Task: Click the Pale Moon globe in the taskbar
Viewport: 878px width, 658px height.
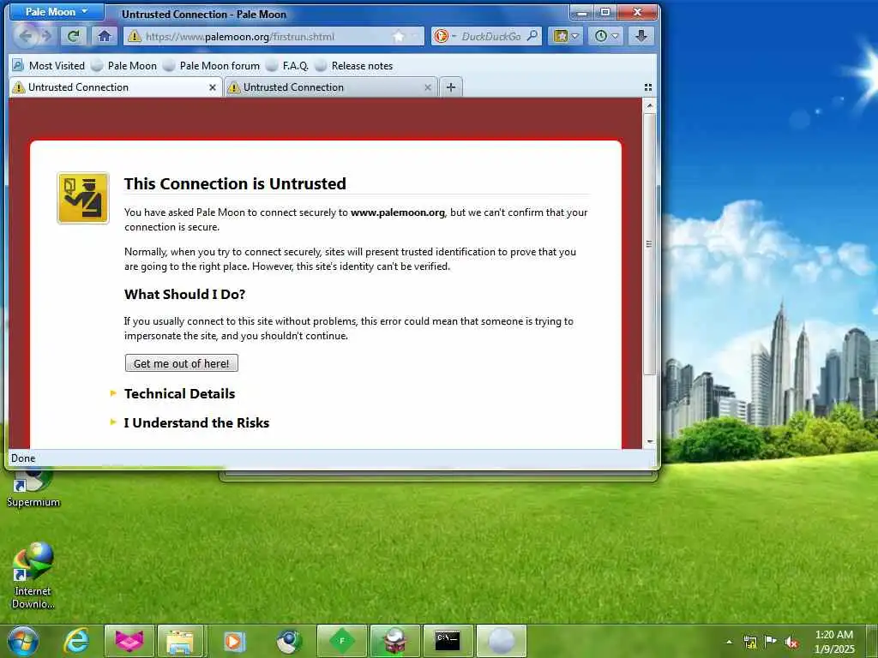Action: pyautogui.click(x=501, y=641)
